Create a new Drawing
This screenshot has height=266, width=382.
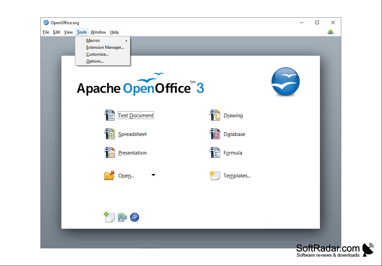(233, 115)
